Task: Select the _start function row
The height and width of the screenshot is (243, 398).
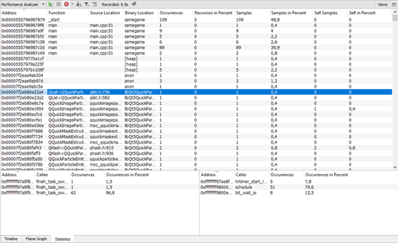Action: [196, 20]
